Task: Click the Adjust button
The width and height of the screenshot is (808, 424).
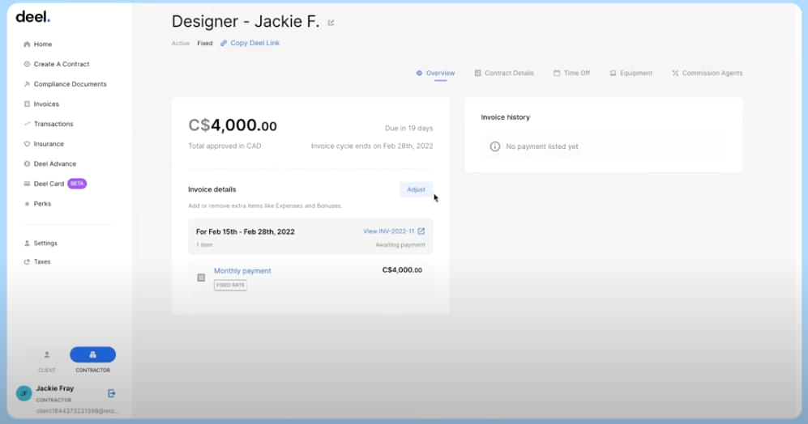Action: (x=416, y=190)
